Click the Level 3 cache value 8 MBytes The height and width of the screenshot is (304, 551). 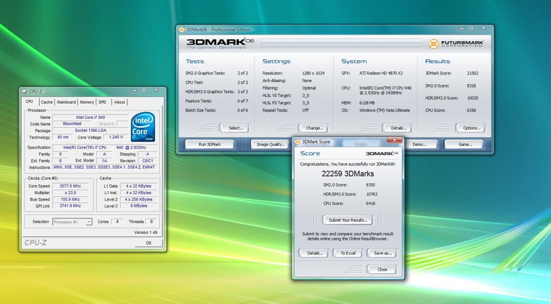point(138,206)
